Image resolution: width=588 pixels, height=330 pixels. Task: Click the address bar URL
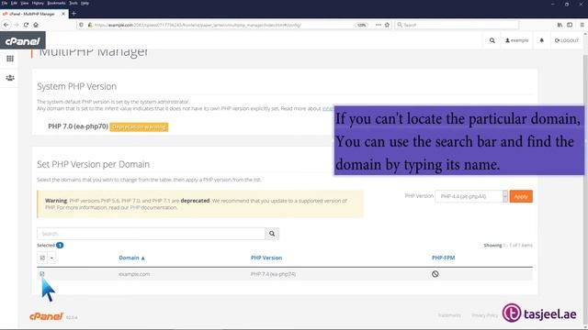pos(198,25)
